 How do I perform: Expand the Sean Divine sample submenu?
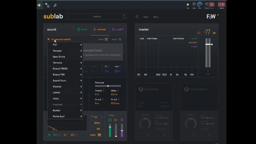pos(65,57)
